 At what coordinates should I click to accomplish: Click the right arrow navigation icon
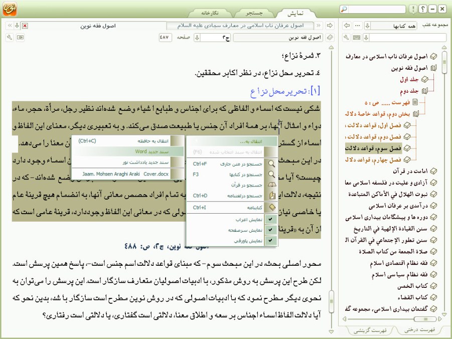pos(330,26)
